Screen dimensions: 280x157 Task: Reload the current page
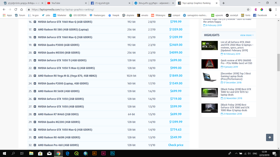[16, 10]
